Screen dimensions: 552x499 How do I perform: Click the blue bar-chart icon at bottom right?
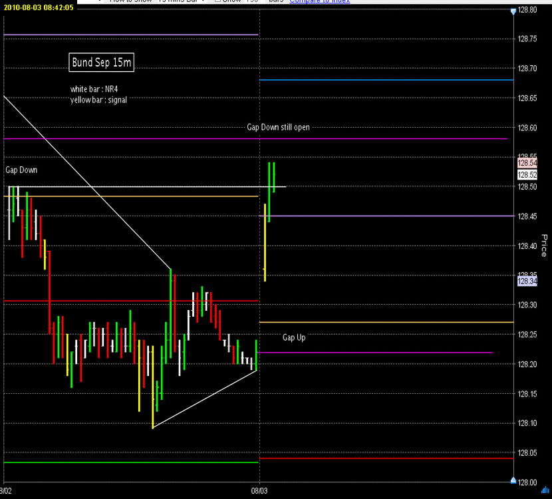pos(545,490)
